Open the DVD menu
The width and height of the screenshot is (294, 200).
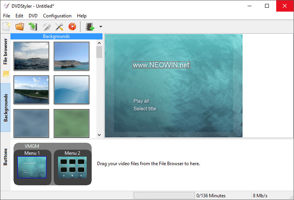pyautogui.click(x=33, y=16)
